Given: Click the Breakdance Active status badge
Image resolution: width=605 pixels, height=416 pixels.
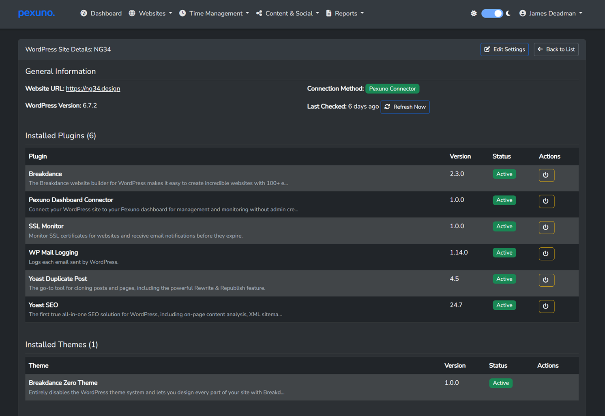Looking at the screenshot, I should pyautogui.click(x=504, y=174).
